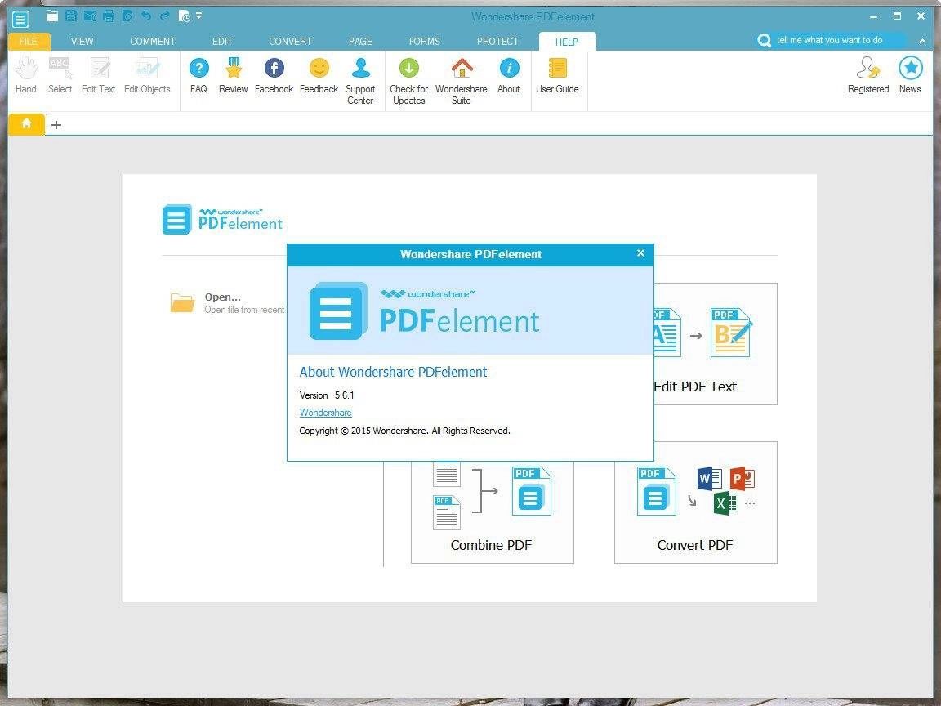Click the Open folder icon in quick access toolbar
941x706 pixels.
pos(52,16)
